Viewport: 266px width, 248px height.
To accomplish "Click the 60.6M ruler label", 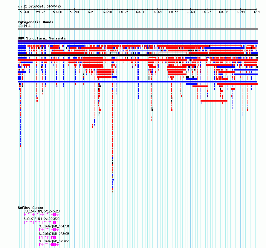I will [190, 12].
